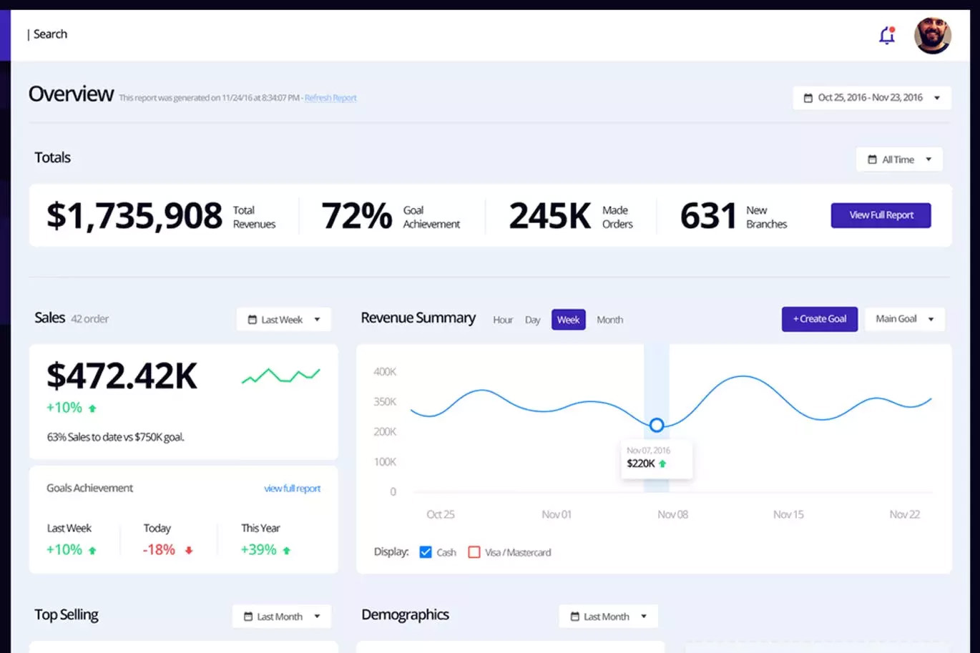Screen dimensions: 980x653
Task: Click the up arrow beside +39% This Year
Action: [x=287, y=551]
